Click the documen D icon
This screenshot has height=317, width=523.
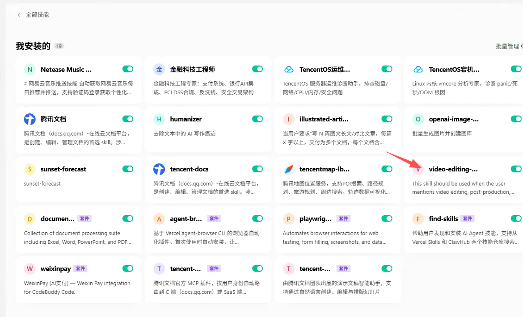(30, 219)
